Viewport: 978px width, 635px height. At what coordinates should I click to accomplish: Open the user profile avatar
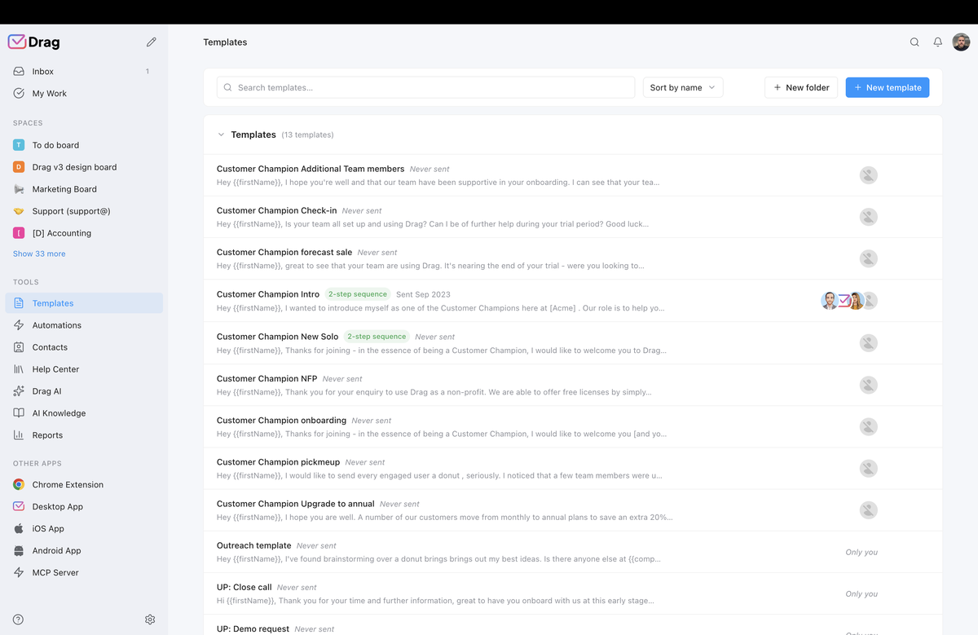pos(962,42)
